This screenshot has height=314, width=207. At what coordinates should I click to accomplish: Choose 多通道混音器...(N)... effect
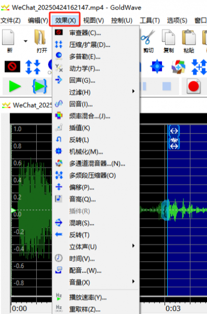[x=96, y=163]
